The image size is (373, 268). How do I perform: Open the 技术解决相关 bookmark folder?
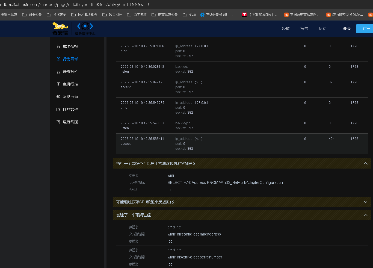[84, 15]
